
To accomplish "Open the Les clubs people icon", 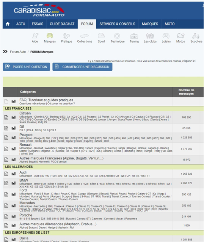I will click(x=150, y=36).
